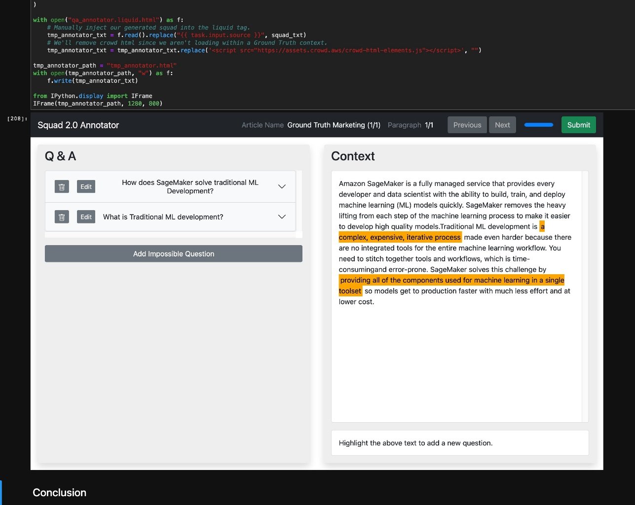Viewport: 635px width, 505px height.
Task: Go to Next paragraph
Action: click(502, 125)
